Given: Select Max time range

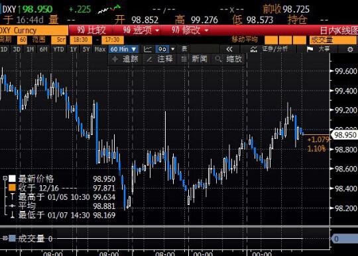Looking at the screenshot, I should click(100, 49).
